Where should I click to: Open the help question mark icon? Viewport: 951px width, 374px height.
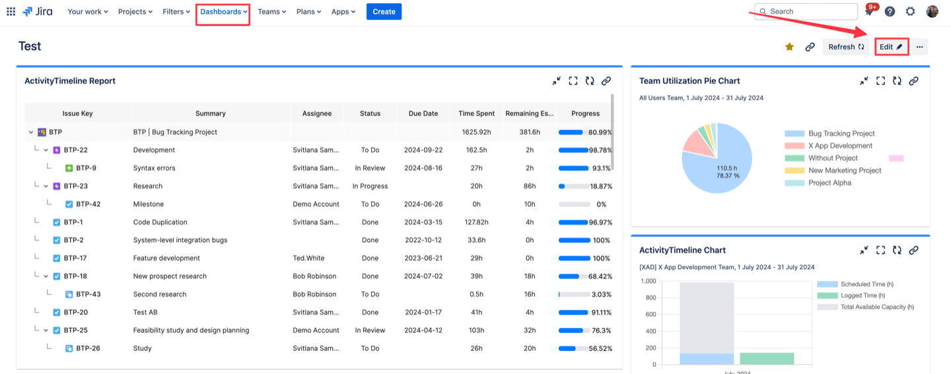pyautogui.click(x=890, y=11)
